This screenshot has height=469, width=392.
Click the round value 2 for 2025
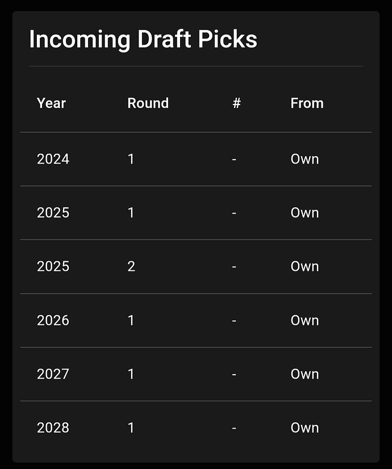pyautogui.click(x=131, y=266)
